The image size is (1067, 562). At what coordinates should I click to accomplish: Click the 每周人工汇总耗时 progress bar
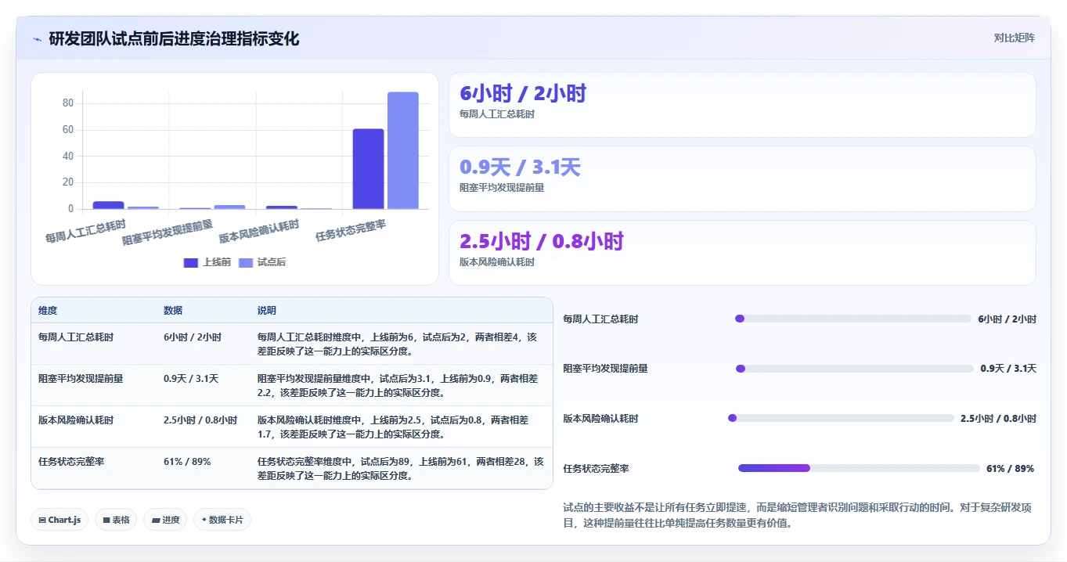coord(853,319)
